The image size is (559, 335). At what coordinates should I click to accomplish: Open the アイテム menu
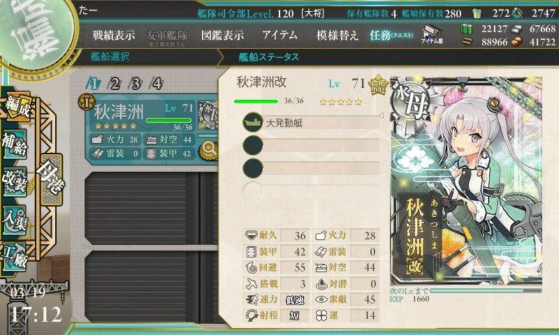pos(280,35)
